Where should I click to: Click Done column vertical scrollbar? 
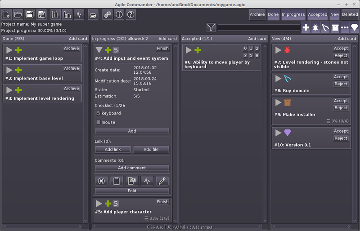point(85,133)
